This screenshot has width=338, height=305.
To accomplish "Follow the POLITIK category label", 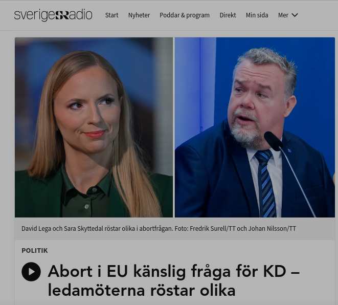I will [x=35, y=251].
